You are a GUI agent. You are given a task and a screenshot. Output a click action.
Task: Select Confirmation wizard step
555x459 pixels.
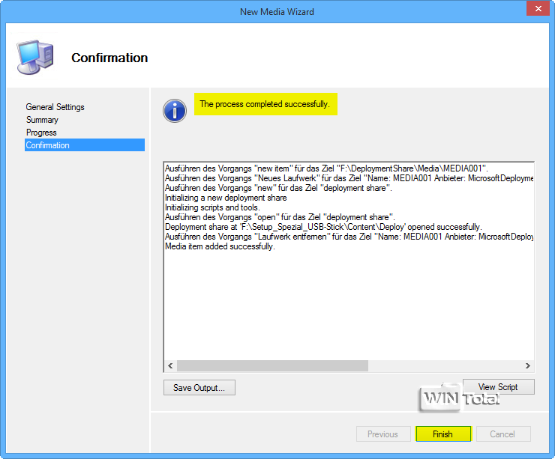[85, 145]
